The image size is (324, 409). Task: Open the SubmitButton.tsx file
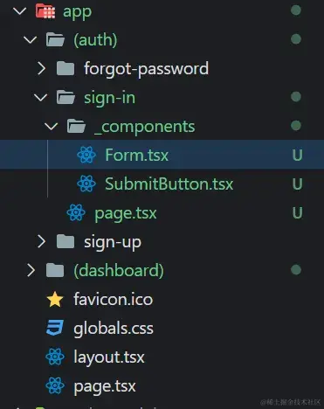[x=169, y=184]
